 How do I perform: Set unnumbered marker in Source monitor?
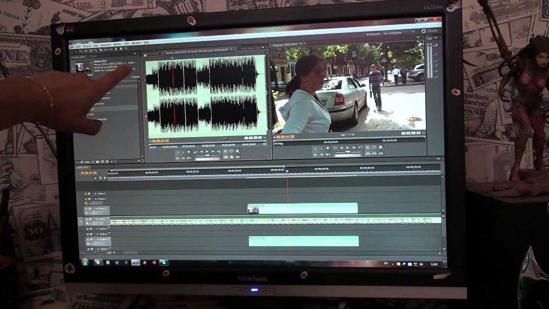coord(189,152)
